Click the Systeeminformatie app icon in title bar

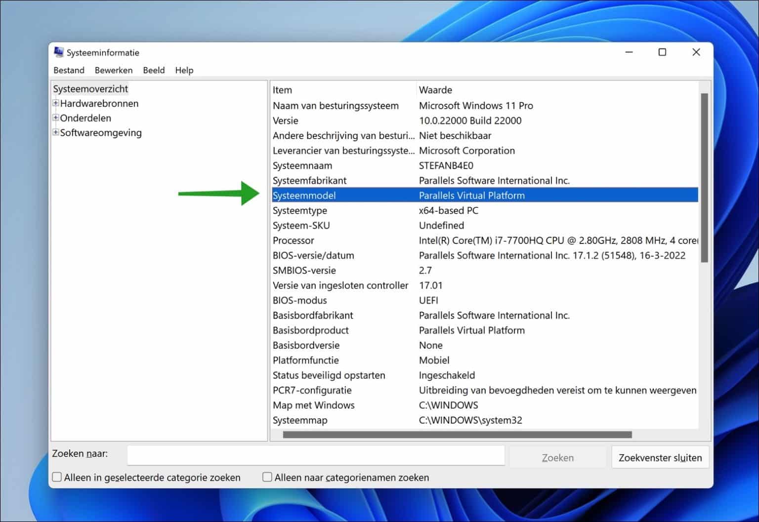pos(59,52)
